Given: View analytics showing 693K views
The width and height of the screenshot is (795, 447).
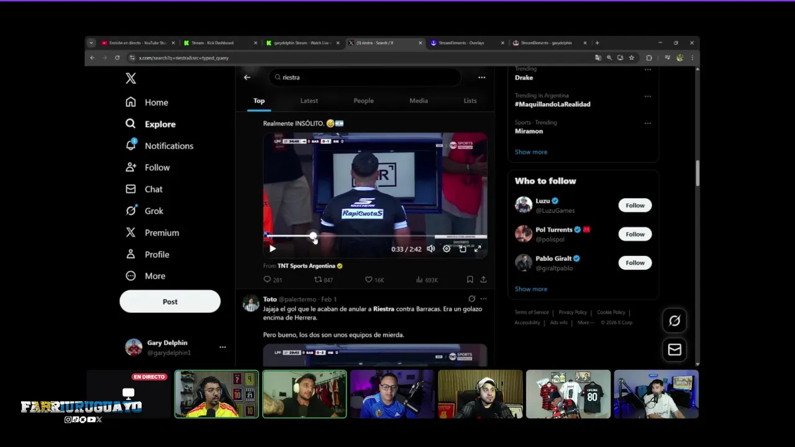Looking at the screenshot, I should point(427,280).
